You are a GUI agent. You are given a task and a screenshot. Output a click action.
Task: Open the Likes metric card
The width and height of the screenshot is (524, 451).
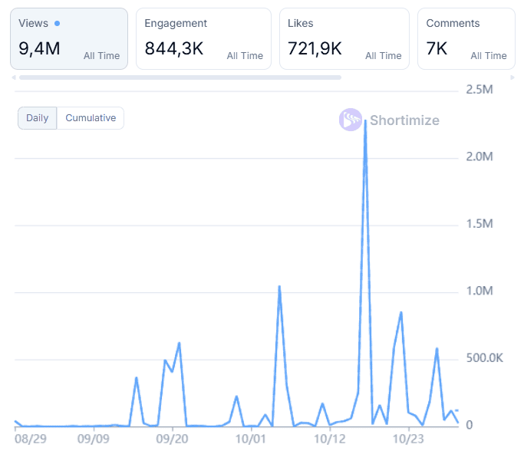point(344,39)
